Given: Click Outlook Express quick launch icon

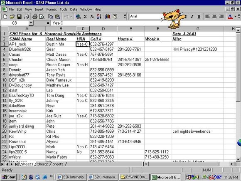Looking at the screenshot, I should (38, 177).
